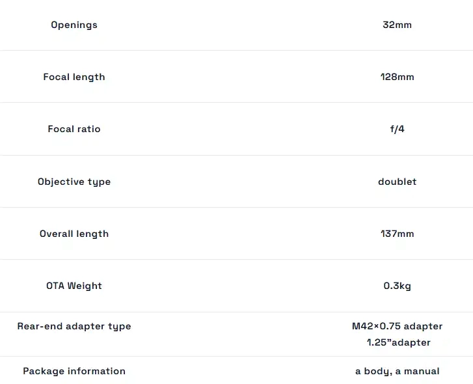Image resolution: width=473 pixels, height=384 pixels.
Task: Click the Package information label
Action: click(74, 371)
